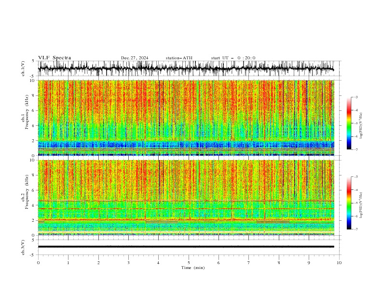Viewport: 382px width, 295px height.
Task: Click the 'start UT = 0:20:0' text
Action: pos(233,58)
